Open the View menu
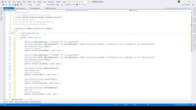Image resolution: width=196 pixels, height=110 pixels. [13, 2]
